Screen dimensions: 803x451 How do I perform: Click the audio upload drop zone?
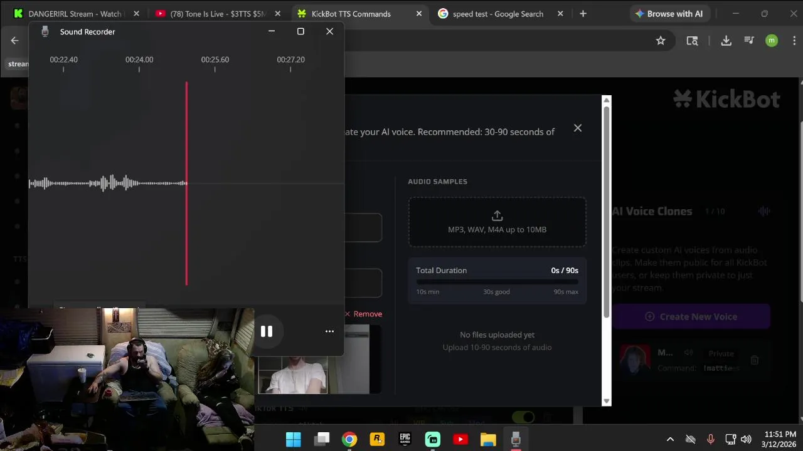click(497, 222)
